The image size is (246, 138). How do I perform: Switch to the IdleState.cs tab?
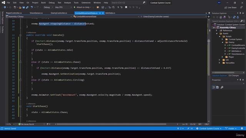coord(110,13)
